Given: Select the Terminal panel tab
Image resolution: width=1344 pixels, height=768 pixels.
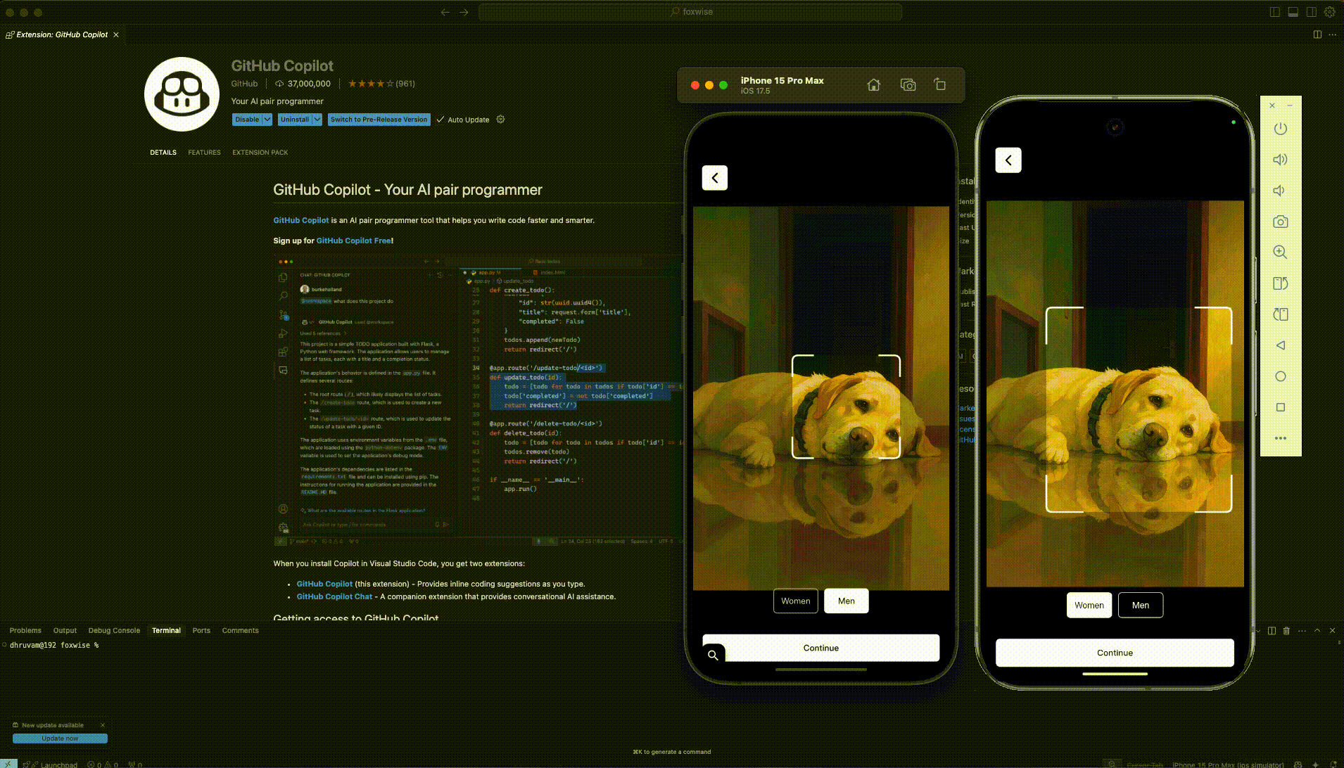Looking at the screenshot, I should click(166, 631).
